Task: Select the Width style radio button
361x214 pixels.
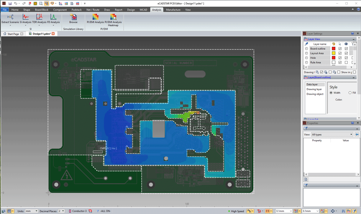Action: 331,93
